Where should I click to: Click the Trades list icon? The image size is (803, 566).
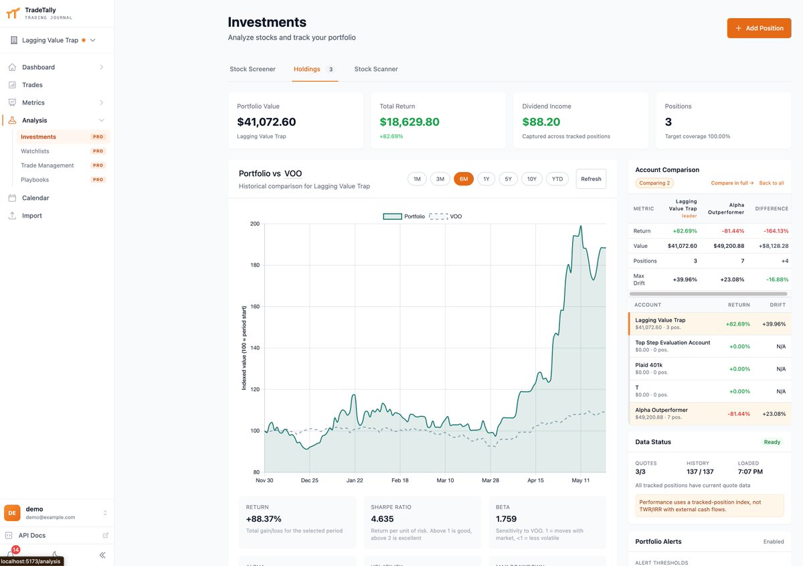tap(12, 85)
